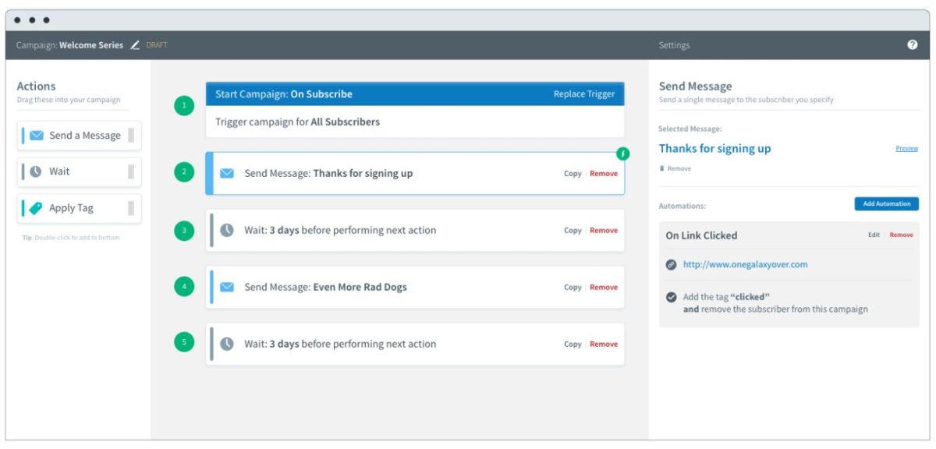Viewport: 936px width, 449px height.
Task: Click clock icon on step 3 Wait row
Action: click(227, 231)
